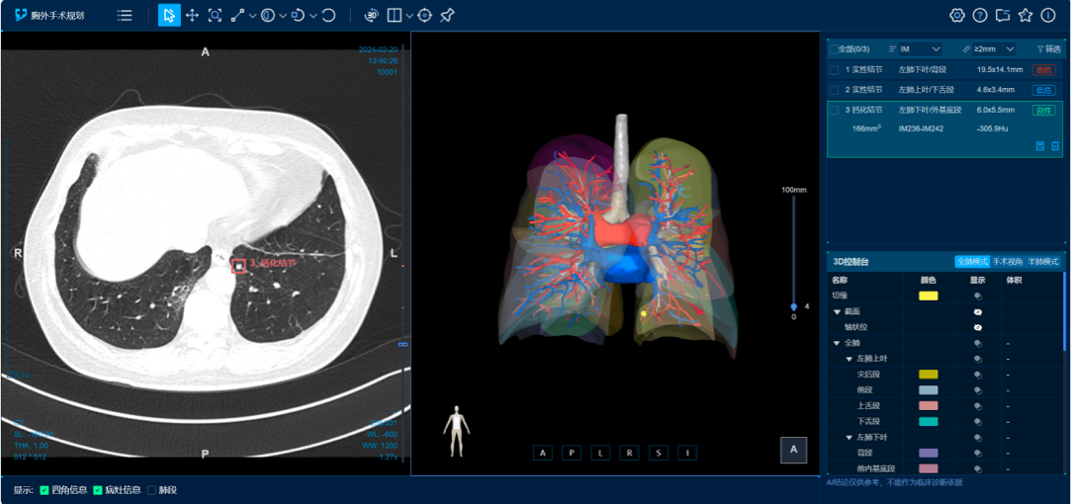The width and height of the screenshot is (1072, 504).
Task: Enable the 肺段 checkbox
Action: coord(152,490)
